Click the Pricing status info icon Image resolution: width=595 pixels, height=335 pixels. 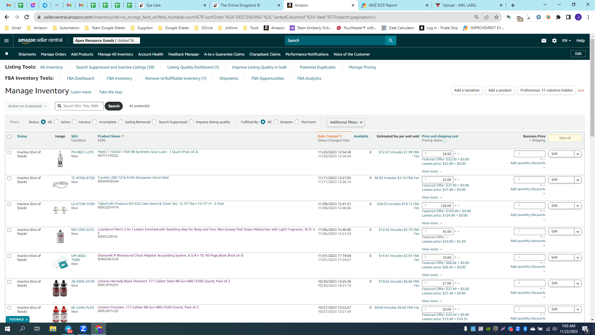click(445, 141)
